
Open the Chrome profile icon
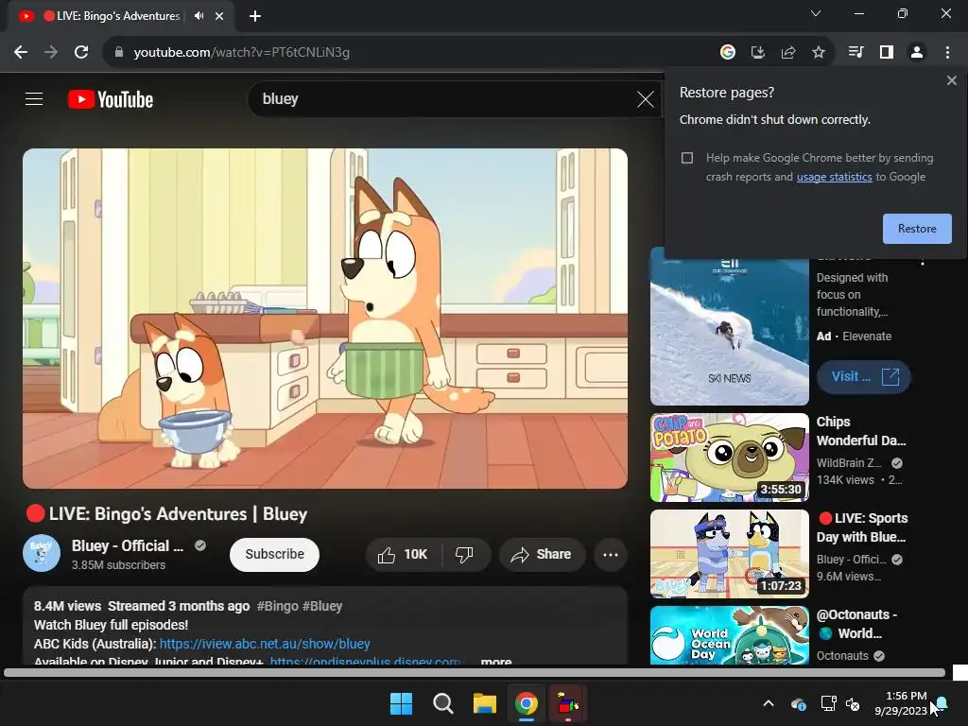pyautogui.click(x=917, y=53)
